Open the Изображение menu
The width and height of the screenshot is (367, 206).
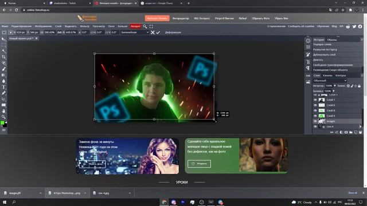(44, 26)
